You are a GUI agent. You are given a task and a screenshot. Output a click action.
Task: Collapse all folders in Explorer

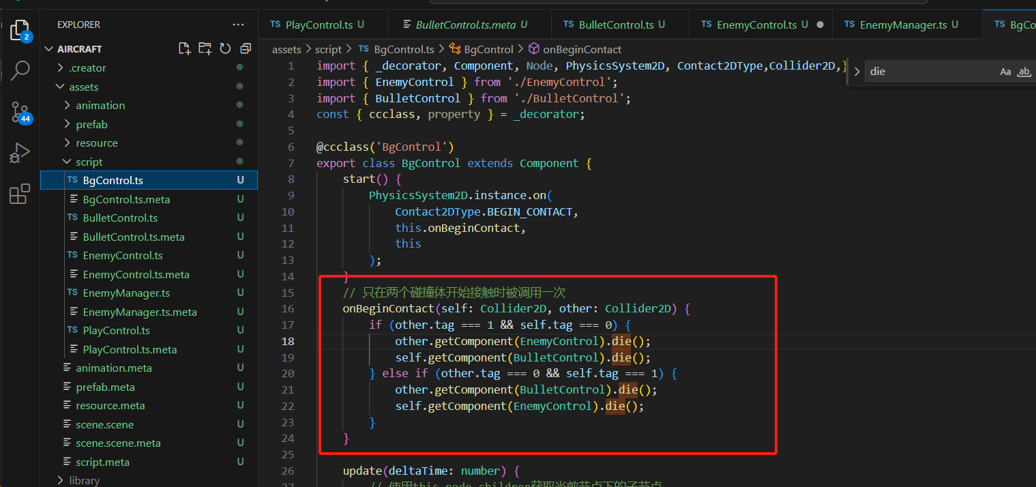[246, 48]
